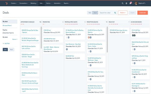Open Insc 0001 Medic Noturno deal
This screenshot has width=151, height=94.
point(51,48)
